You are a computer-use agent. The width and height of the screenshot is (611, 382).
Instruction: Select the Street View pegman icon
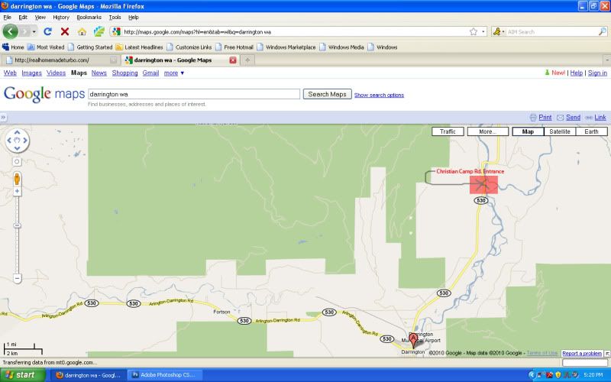[x=17, y=179]
